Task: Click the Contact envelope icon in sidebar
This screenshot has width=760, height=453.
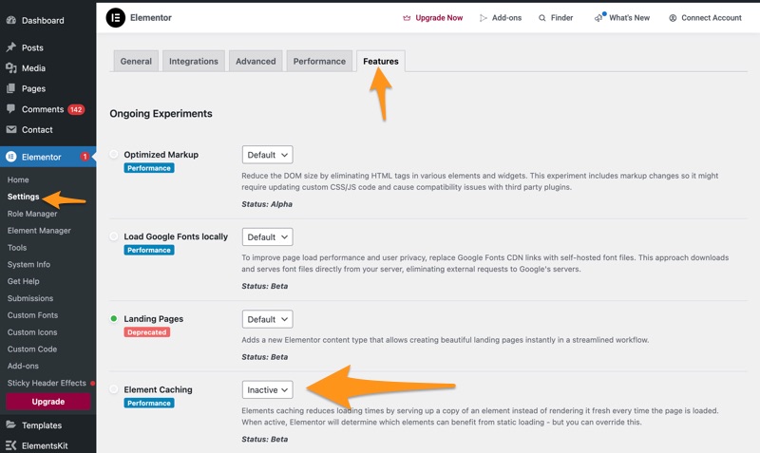Action: pyautogui.click(x=11, y=129)
